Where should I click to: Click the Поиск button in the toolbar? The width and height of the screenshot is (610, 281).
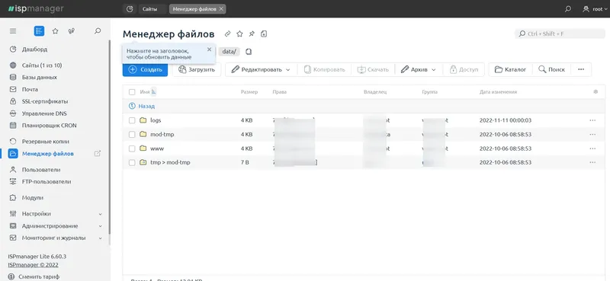click(551, 69)
